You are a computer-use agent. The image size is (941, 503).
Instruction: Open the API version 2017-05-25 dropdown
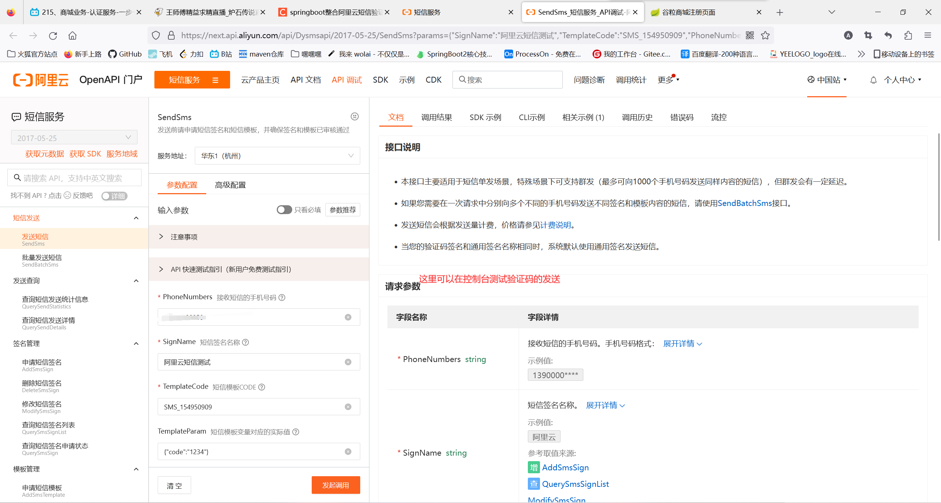pos(74,138)
